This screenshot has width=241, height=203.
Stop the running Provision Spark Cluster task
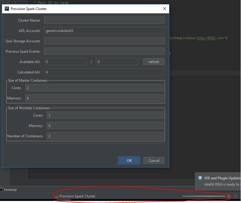[229, 196]
